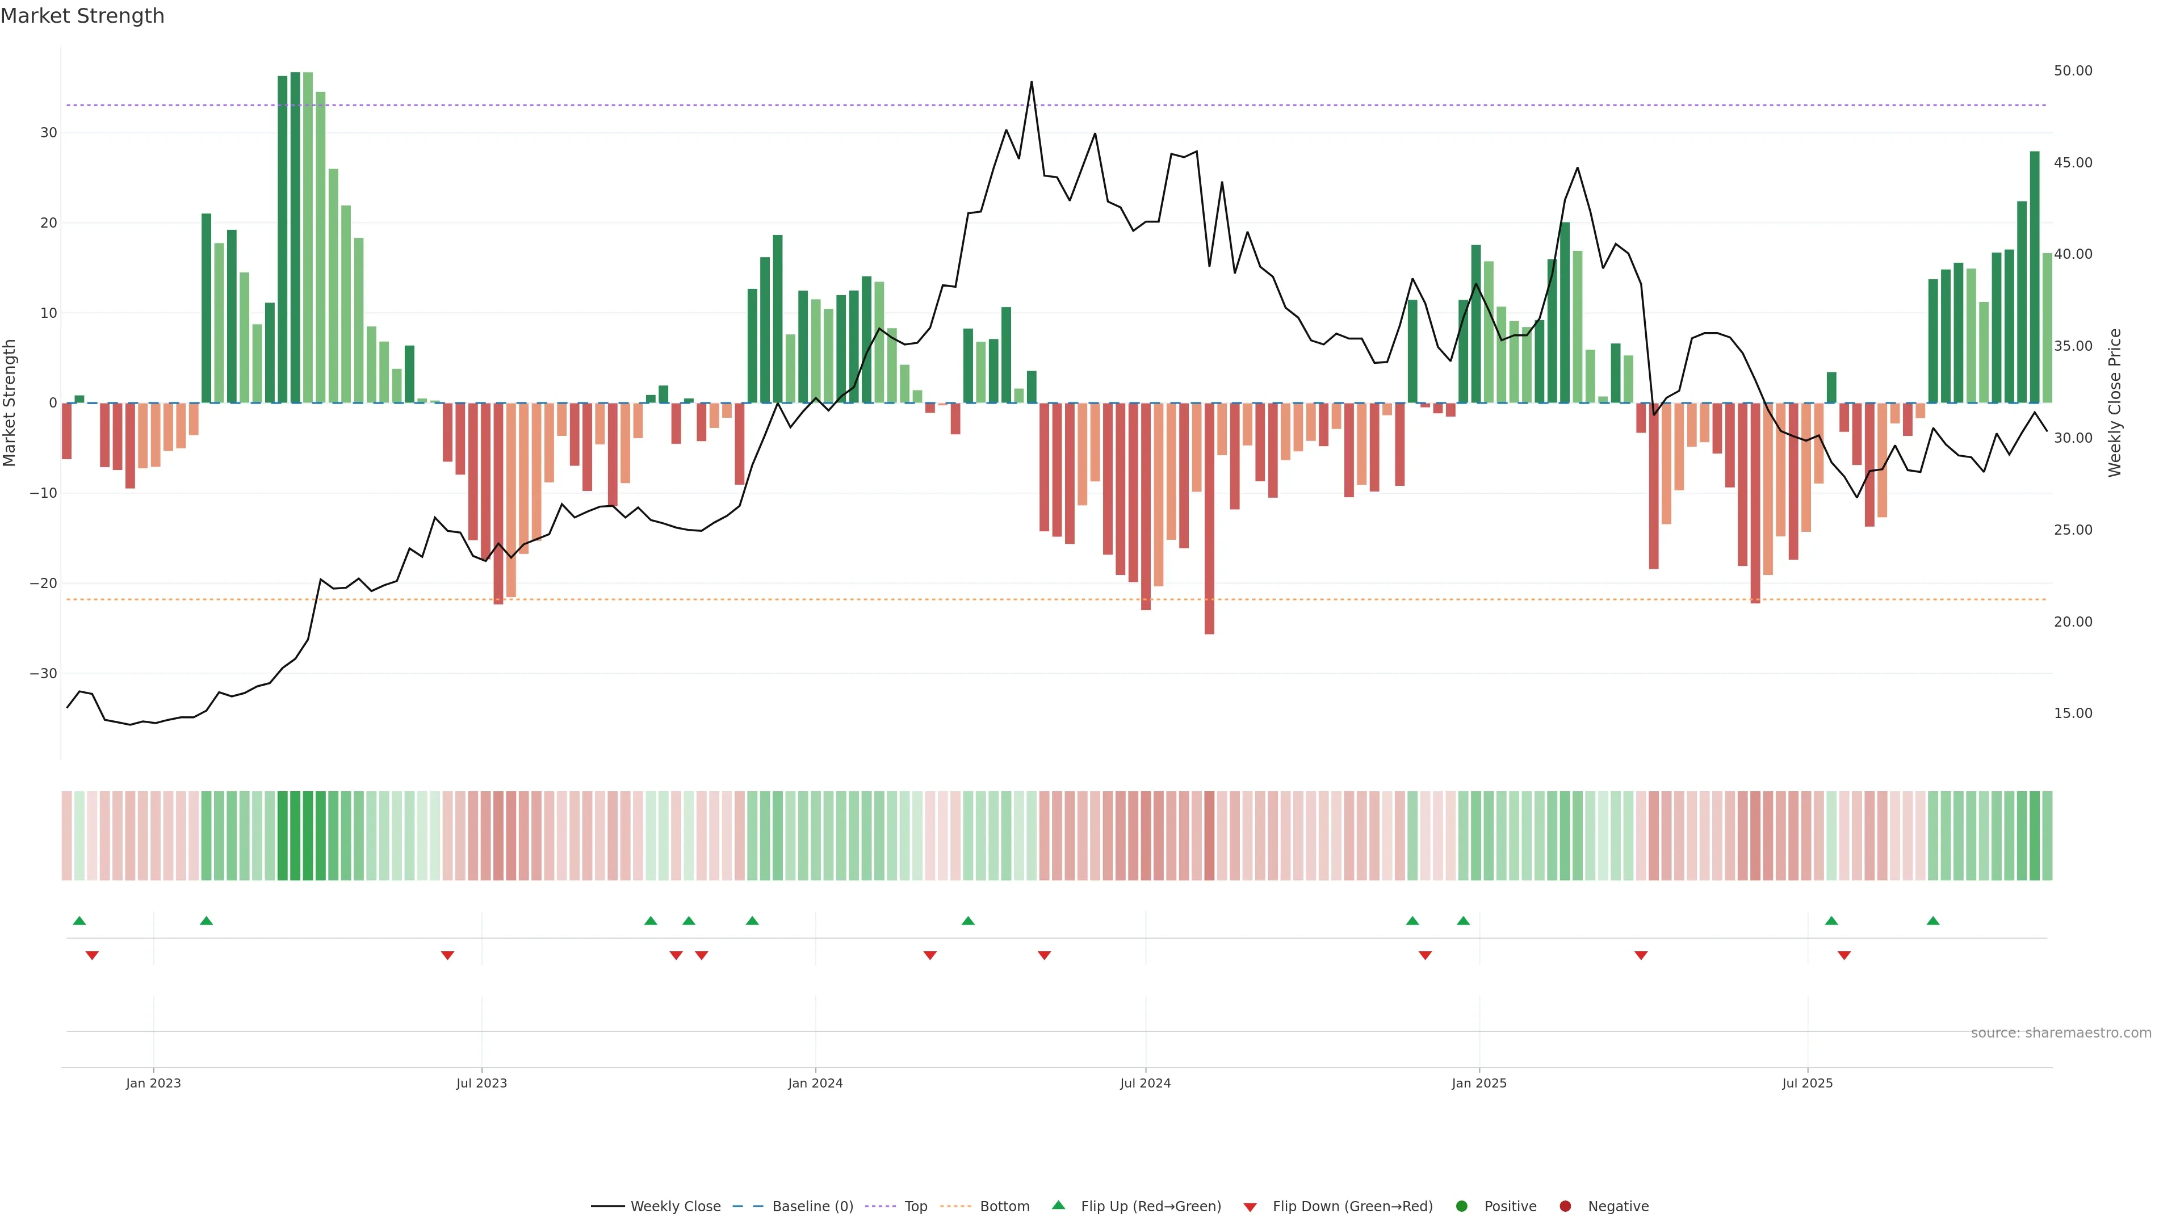
Task: Click the Market Strength chart title
Action: [x=82, y=16]
